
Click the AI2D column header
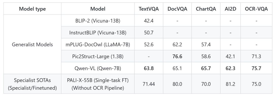pyautogui.click(x=230, y=9)
